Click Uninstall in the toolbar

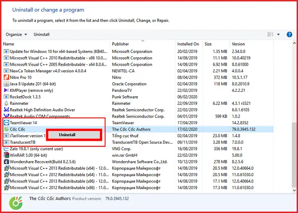coord(42,35)
